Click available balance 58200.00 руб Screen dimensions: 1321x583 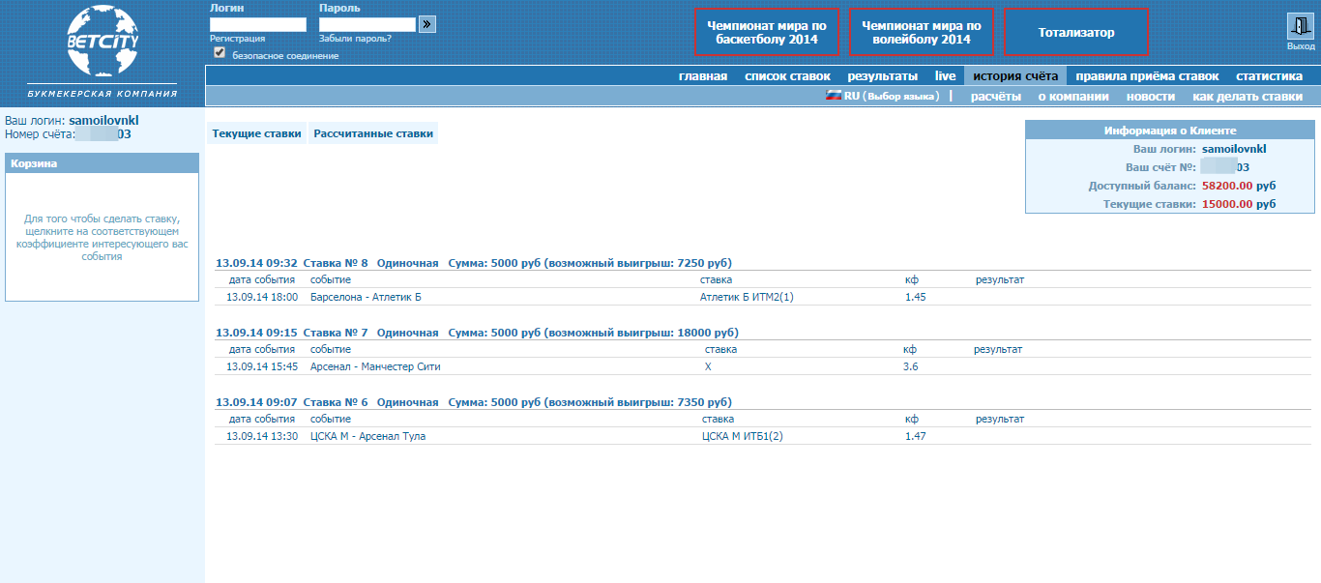pos(1239,186)
